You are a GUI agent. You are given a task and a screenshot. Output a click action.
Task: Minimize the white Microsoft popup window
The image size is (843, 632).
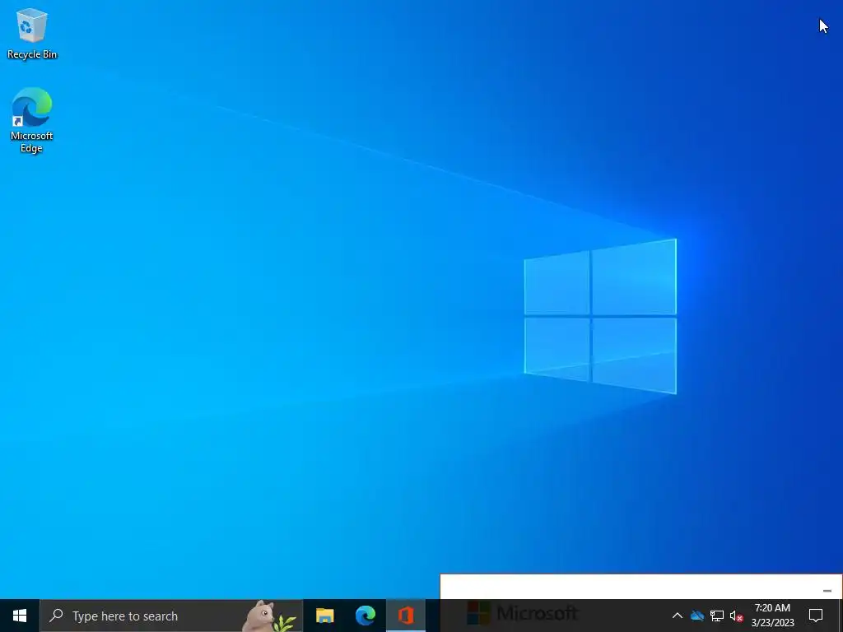point(827,591)
